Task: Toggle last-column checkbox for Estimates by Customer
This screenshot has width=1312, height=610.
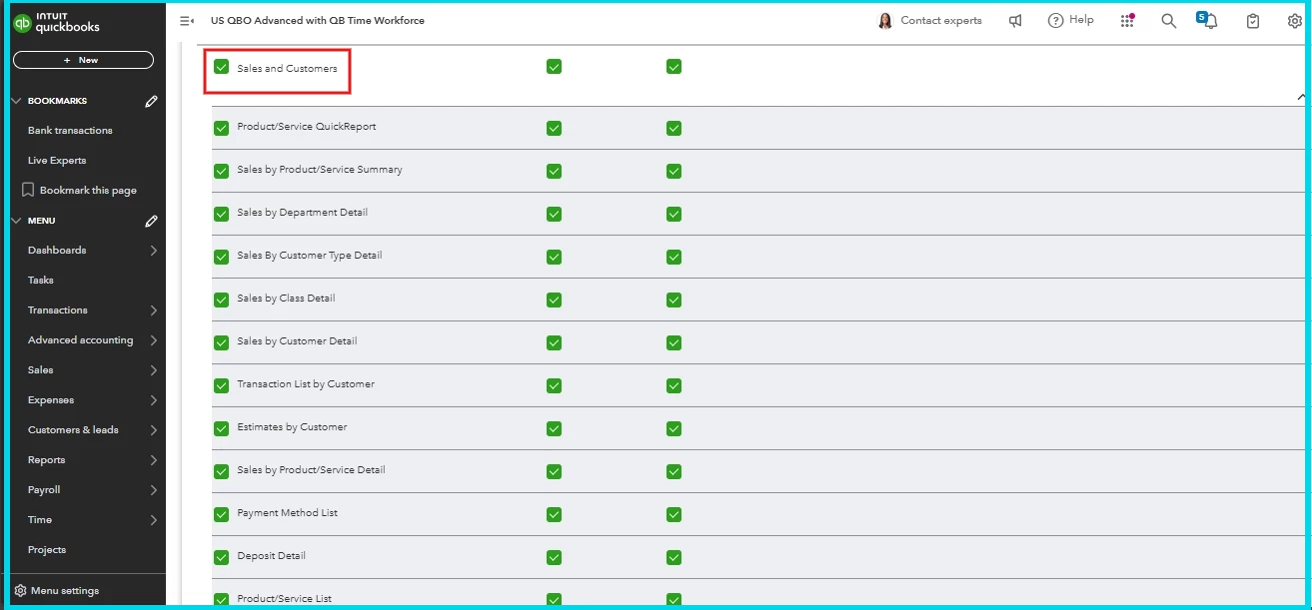Action: pos(673,428)
